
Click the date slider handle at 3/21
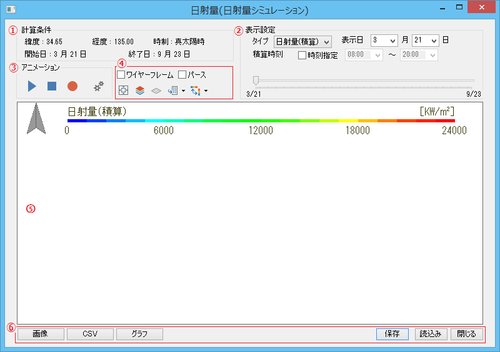point(256,80)
